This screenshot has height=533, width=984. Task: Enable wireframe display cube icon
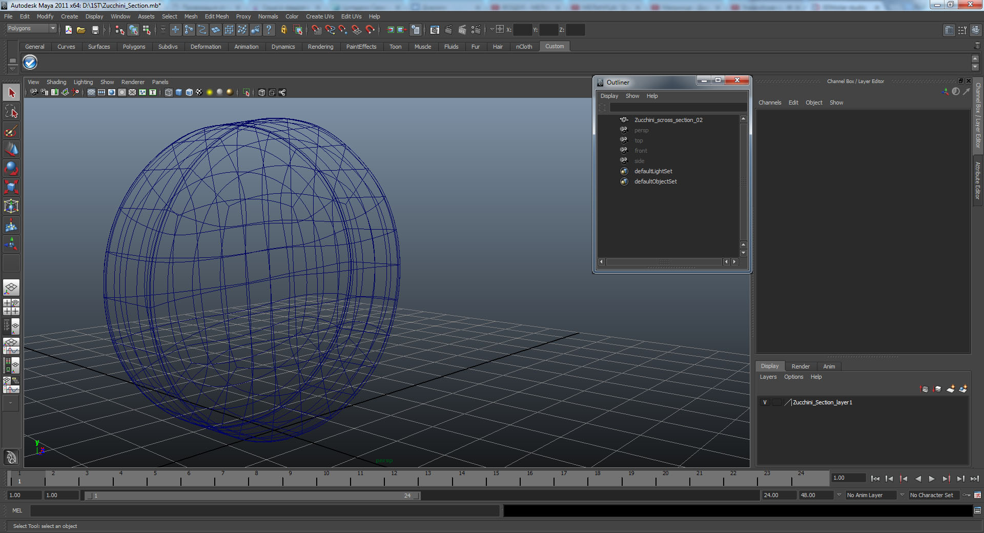(169, 92)
